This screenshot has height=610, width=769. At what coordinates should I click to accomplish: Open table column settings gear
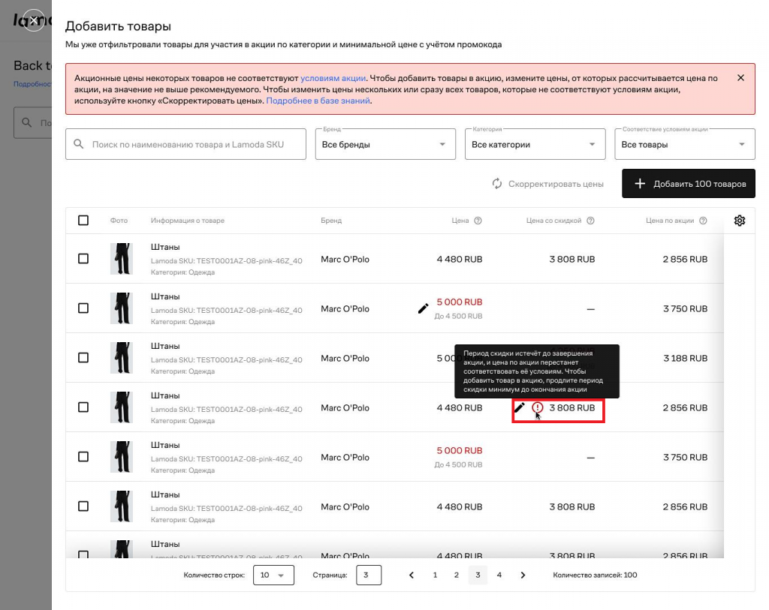739,221
